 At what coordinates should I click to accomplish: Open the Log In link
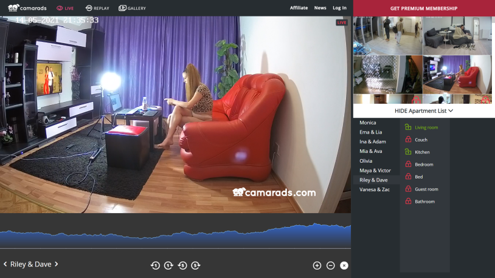pos(339,8)
